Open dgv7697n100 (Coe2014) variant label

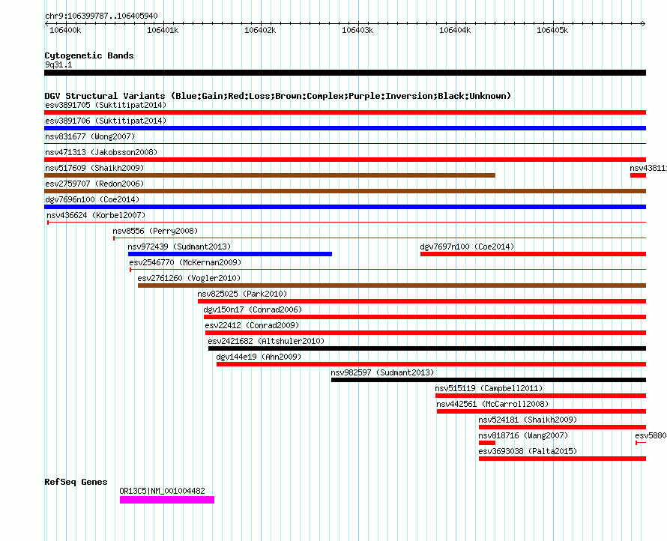pyautogui.click(x=467, y=247)
